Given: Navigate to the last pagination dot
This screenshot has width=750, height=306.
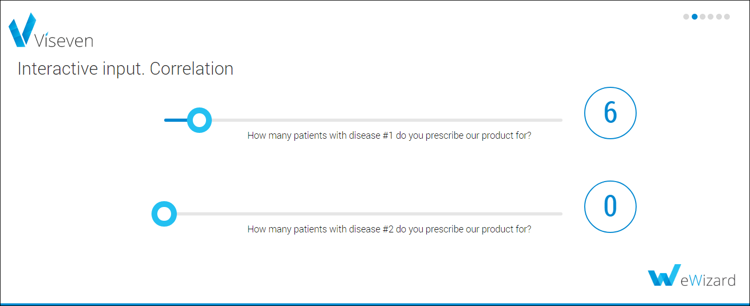Looking at the screenshot, I should tap(727, 17).
